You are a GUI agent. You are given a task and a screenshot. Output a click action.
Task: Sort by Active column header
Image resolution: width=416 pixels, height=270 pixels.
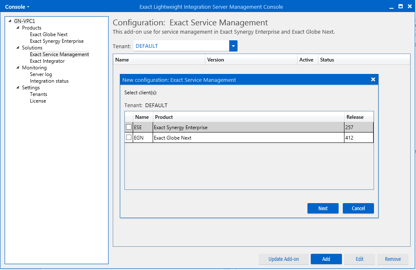click(x=307, y=60)
